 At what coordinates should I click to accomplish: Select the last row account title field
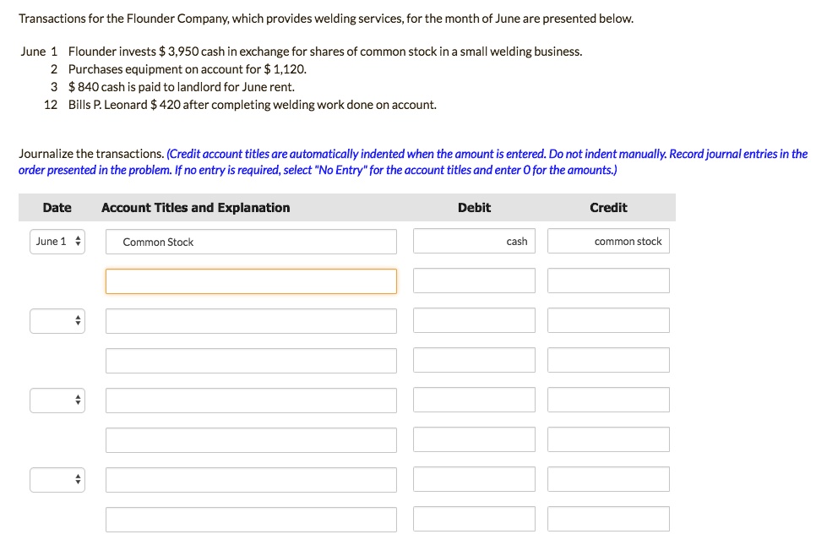[x=251, y=520]
